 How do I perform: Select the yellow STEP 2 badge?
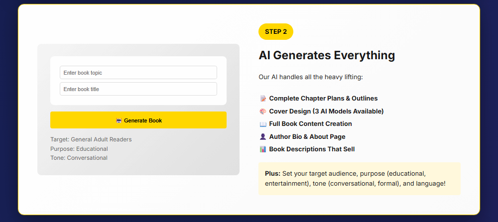(x=276, y=31)
